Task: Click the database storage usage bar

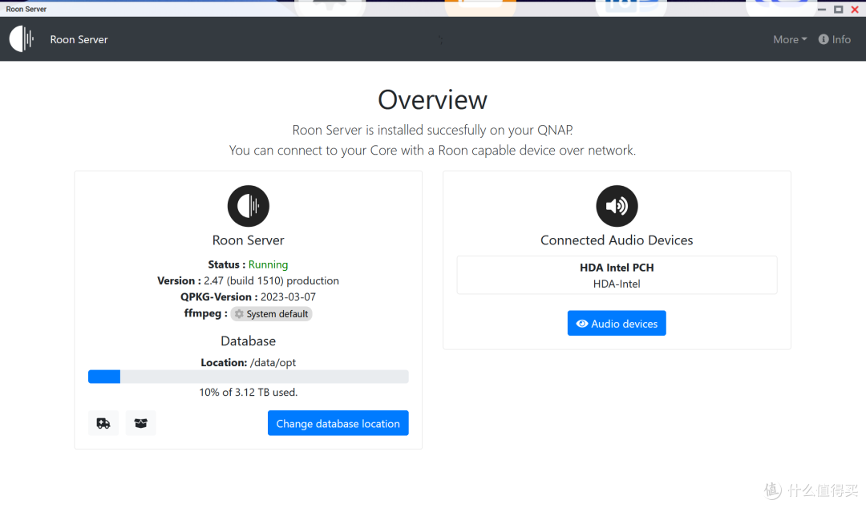Action: point(249,377)
